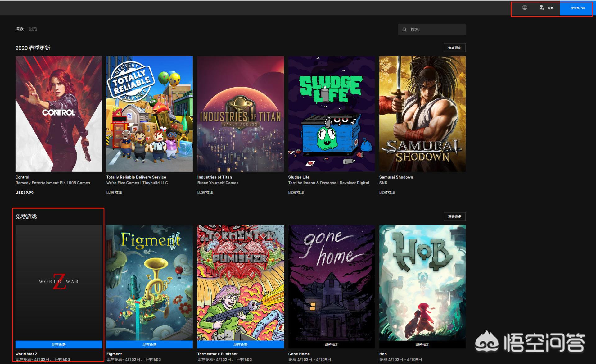Click the 2020 春季更新 heading
This screenshot has width=596, height=364.
[x=33, y=48]
